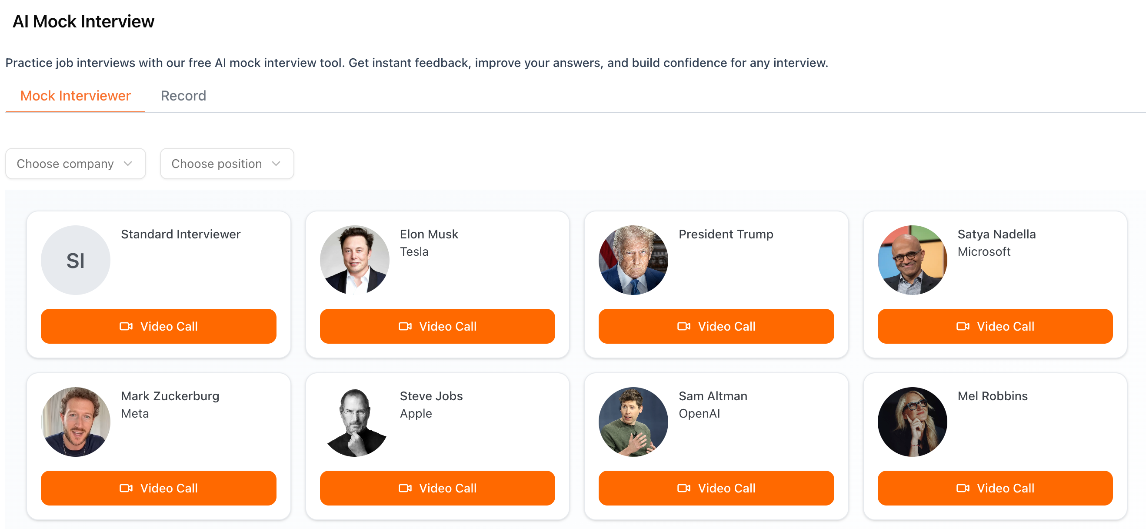
Task: Start Video Call with President Trump
Action: 716,326
